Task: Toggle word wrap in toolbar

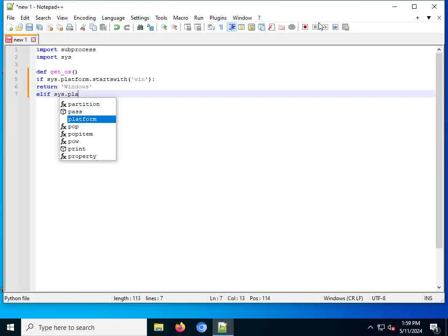Action: click(x=211, y=27)
